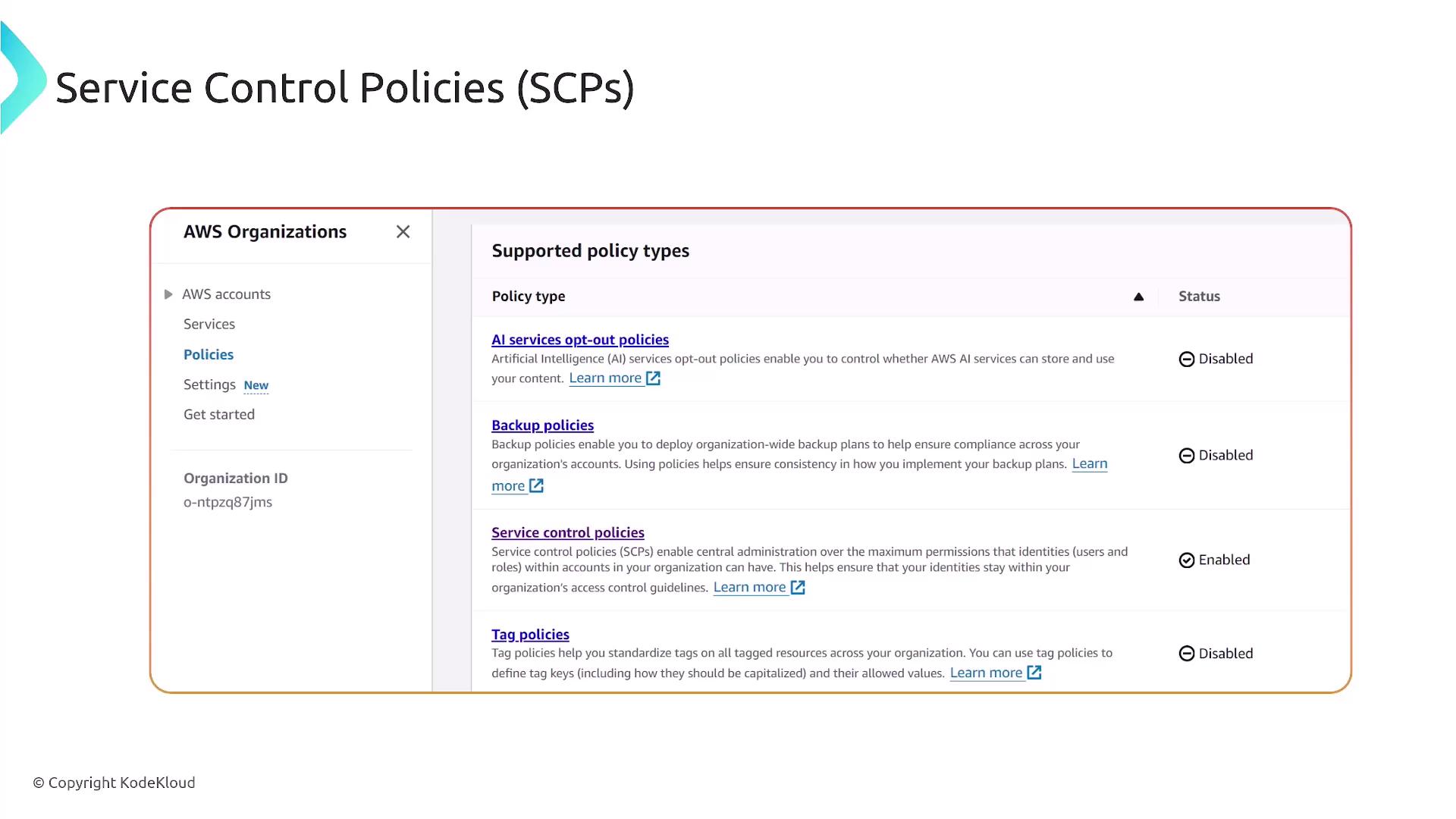1456x819 pixels.
Task: Open the Service control policies link
Action: 568,532
